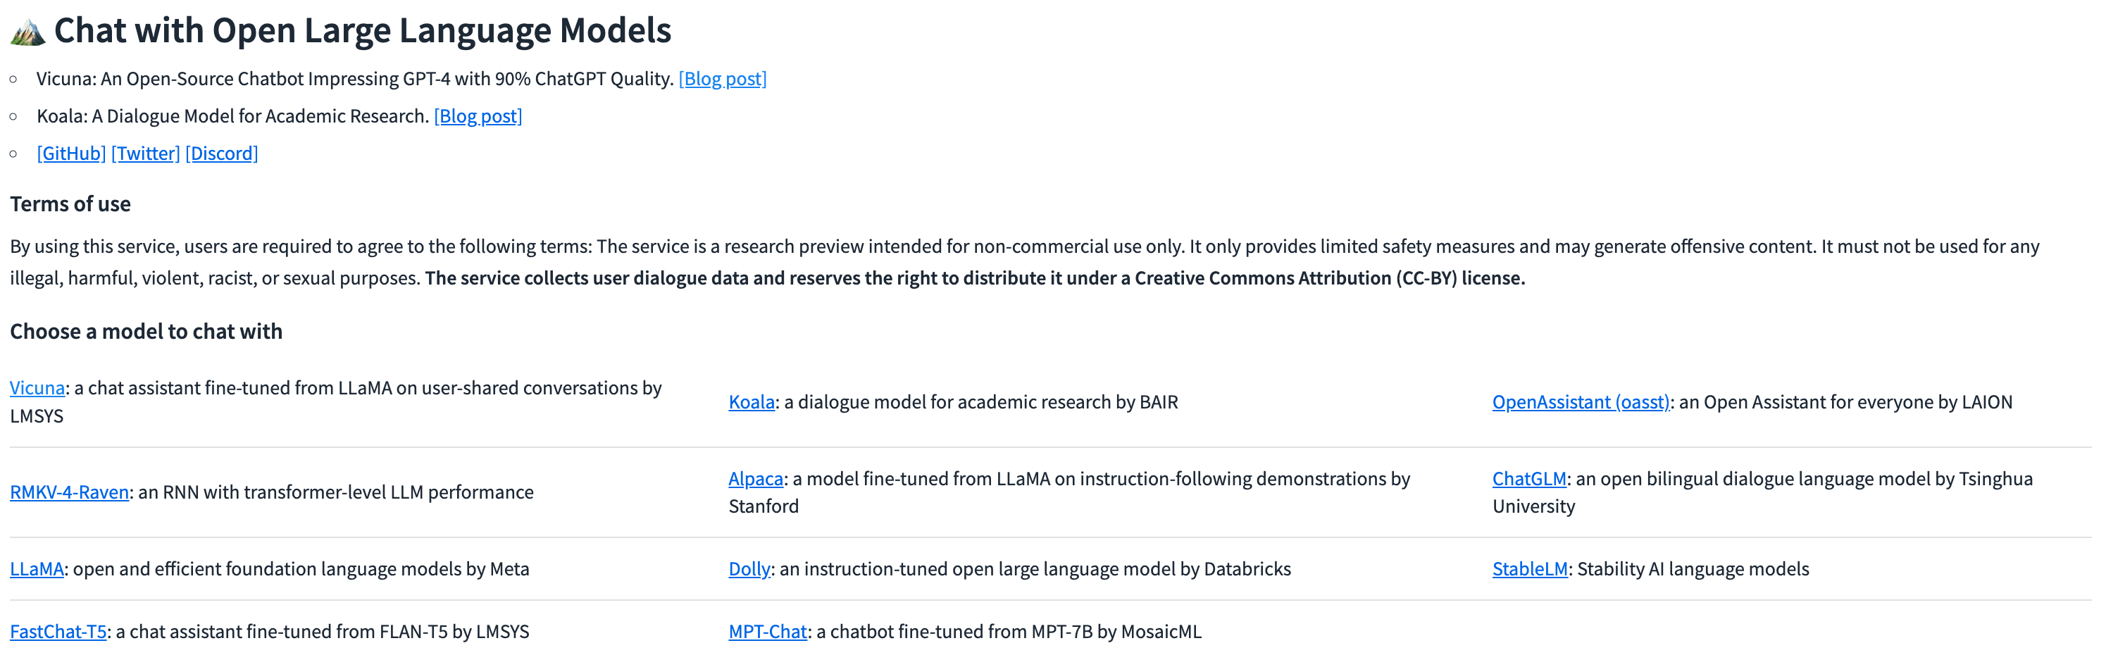Click the MPT-Chat model link
The width and height of the screenshot is (2106, 655).
(x=768, y=632)
